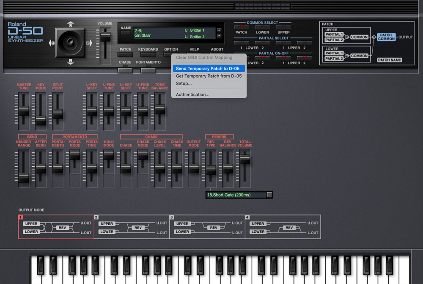Click the HOLD MODE slider handle

(109, 155)
